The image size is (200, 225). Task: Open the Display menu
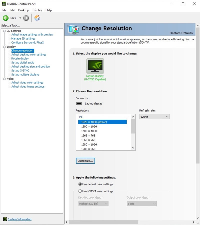tap(37, 10)
